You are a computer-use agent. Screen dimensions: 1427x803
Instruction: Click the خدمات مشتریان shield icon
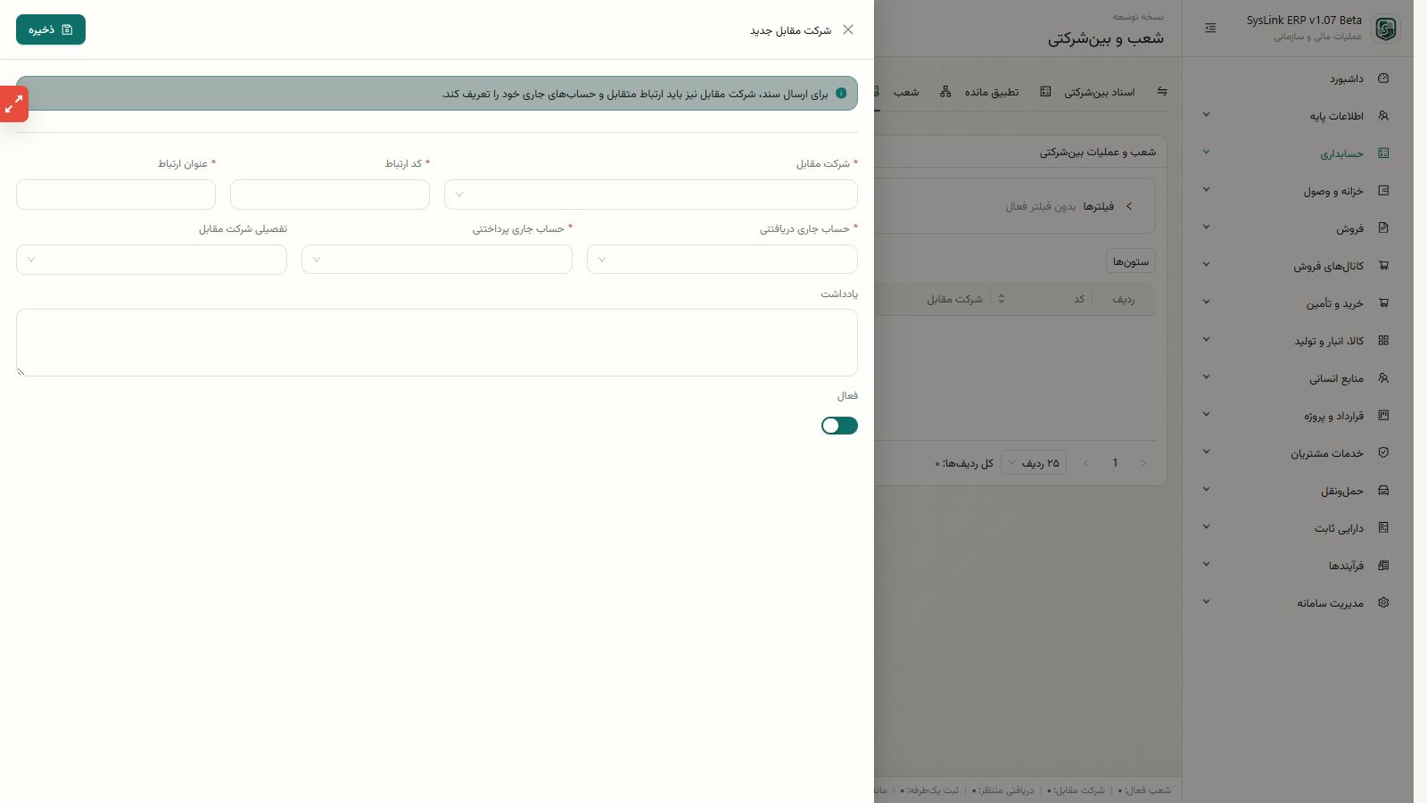click(x=1383, y=453)
